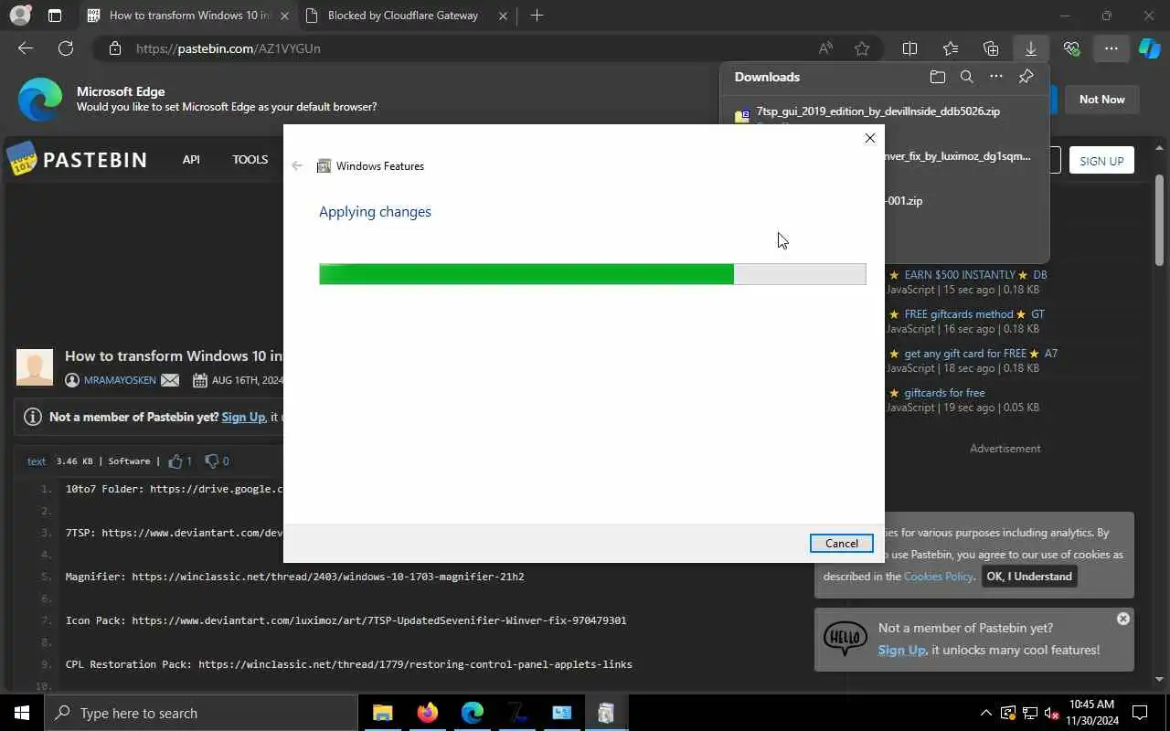Open File Explorer from the taskbar
Screen dimensions: 1170x731
pos(382,713)
